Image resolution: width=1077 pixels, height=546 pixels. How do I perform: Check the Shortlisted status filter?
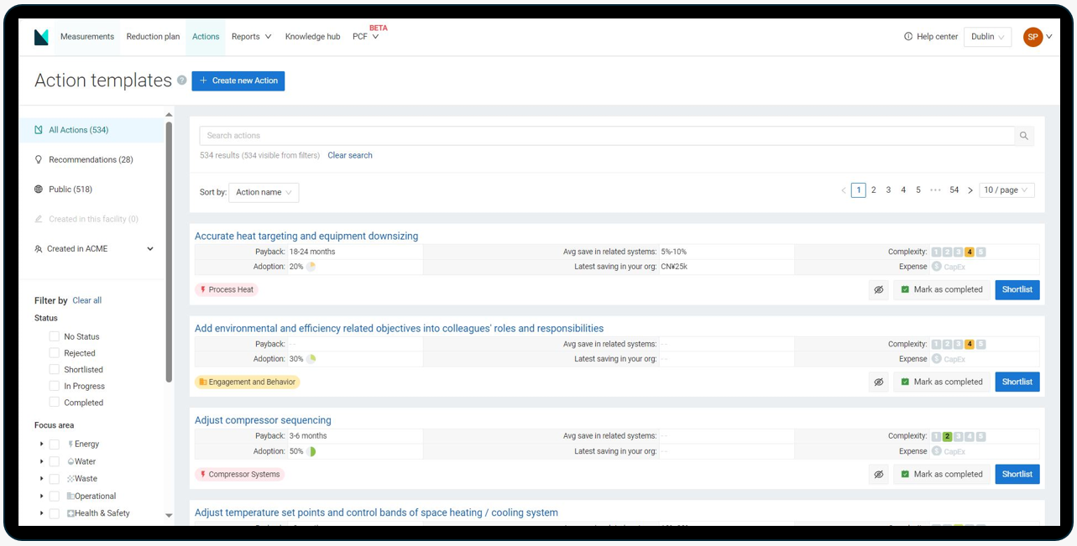[55, 370]
